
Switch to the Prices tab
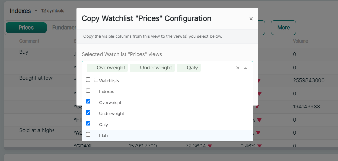click(26, 28)
